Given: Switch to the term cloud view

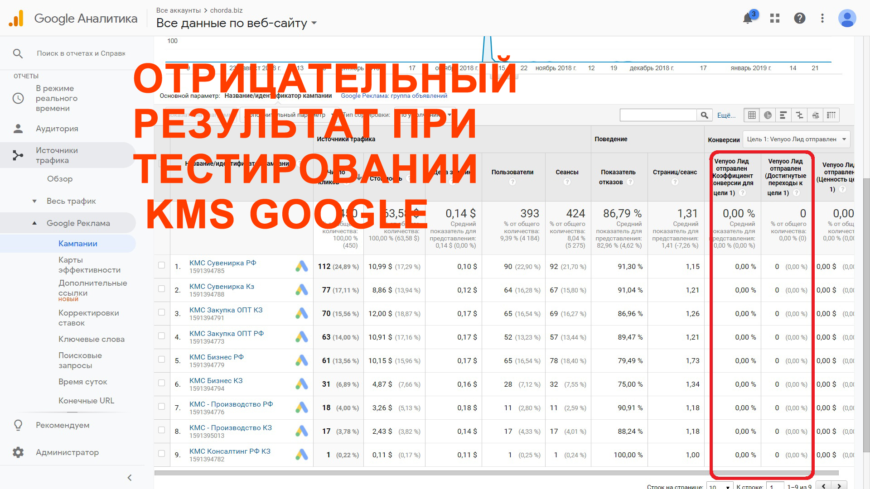Looking at the screenshot, I should (x=815, y=115).
